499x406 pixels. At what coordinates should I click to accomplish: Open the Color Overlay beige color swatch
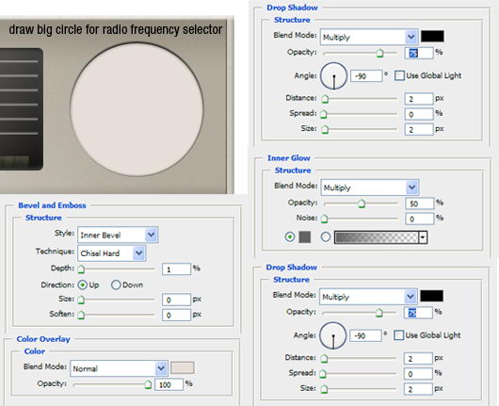pyautogui.click(x=183, y=367)
